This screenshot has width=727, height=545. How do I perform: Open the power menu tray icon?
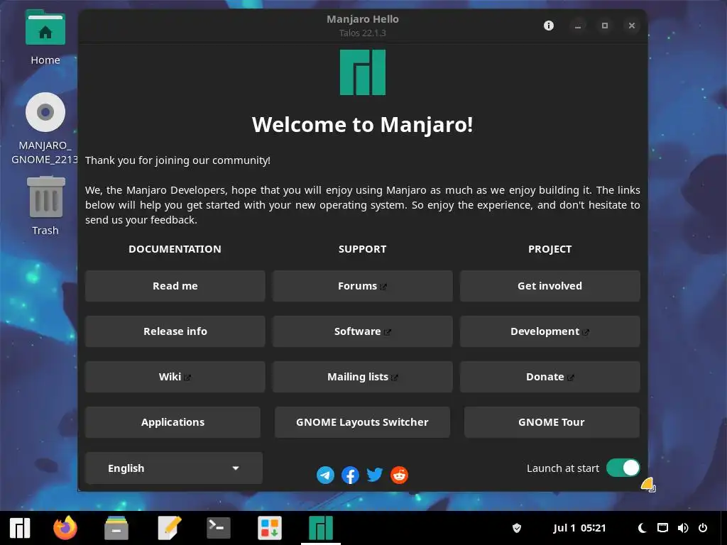[x=703, y=528]
